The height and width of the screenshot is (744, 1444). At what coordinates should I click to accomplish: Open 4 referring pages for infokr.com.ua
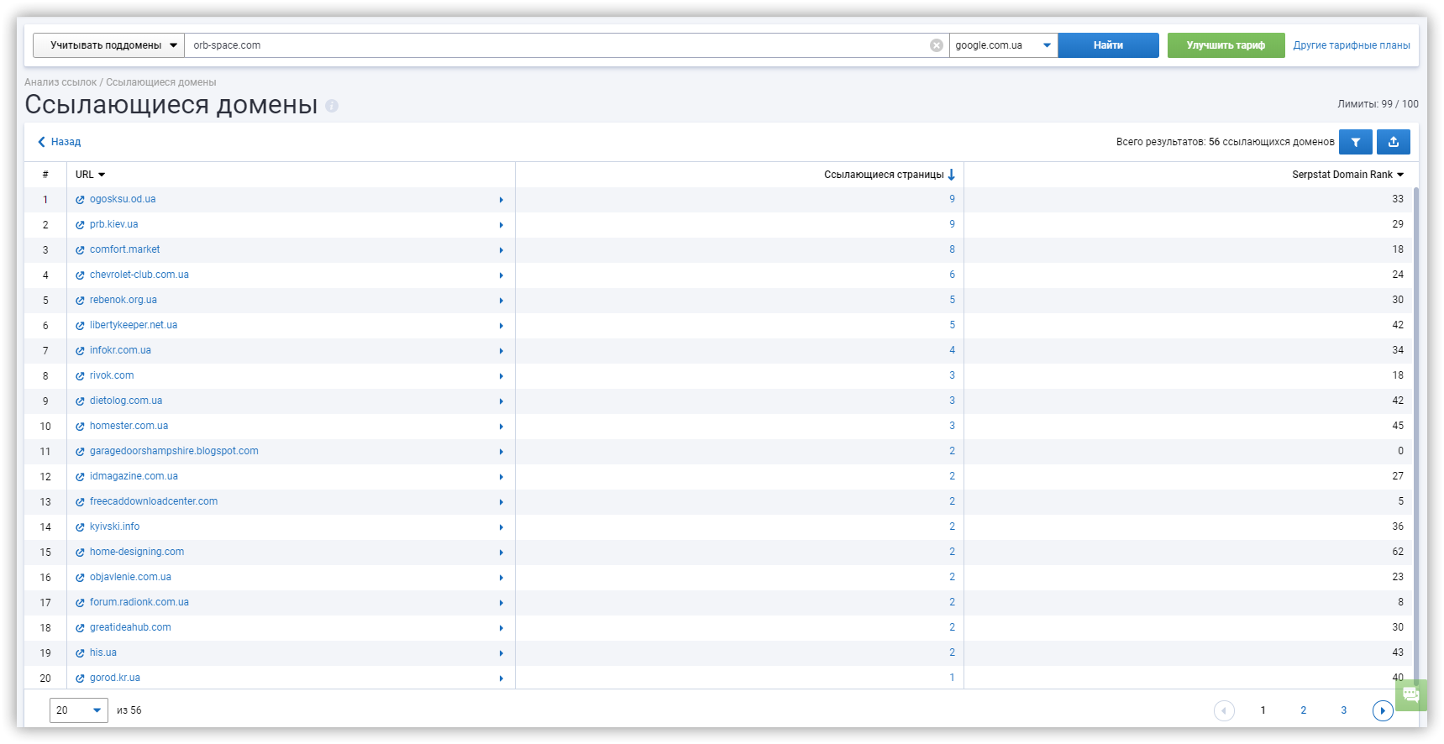[x=952, y=350]
